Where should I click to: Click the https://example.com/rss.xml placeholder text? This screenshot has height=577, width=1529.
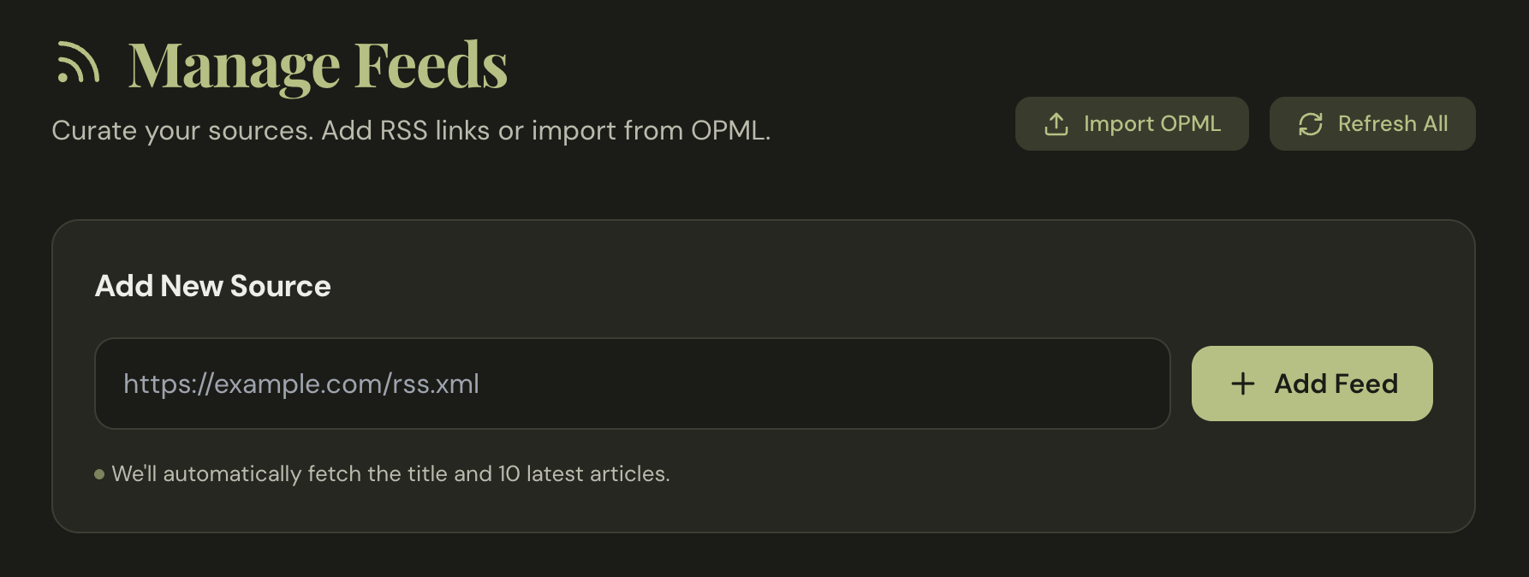pyautogui.click(x=301, y=384)
